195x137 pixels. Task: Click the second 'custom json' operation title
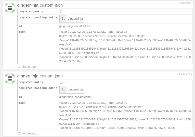click(x=51, y=76)
